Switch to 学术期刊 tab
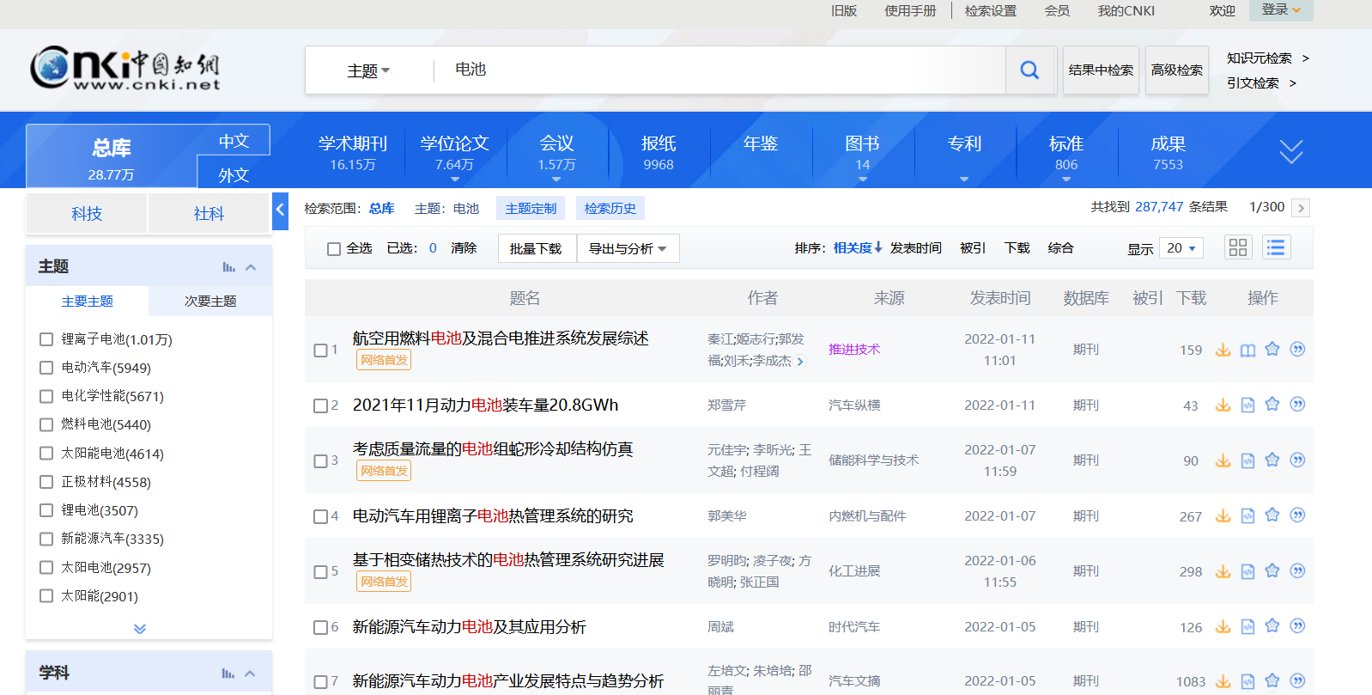This screenshot has width=1372, height=695. click(x=353, y=152)
